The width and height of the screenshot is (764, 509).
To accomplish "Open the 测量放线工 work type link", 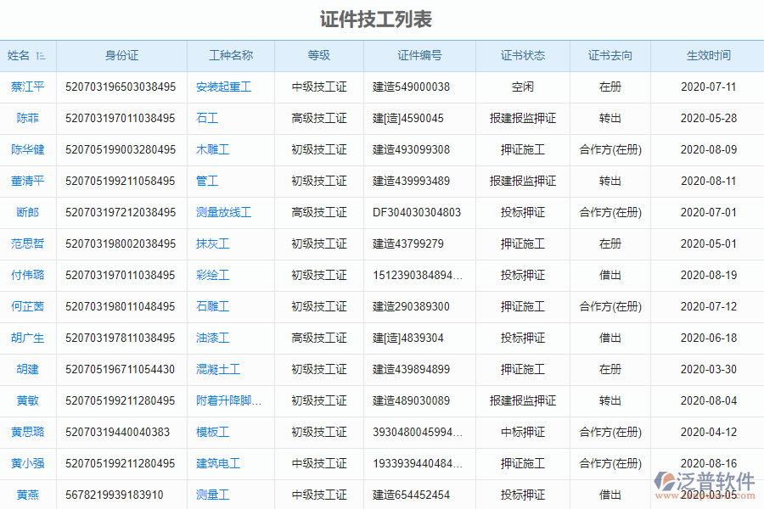I will coord(223,212).
